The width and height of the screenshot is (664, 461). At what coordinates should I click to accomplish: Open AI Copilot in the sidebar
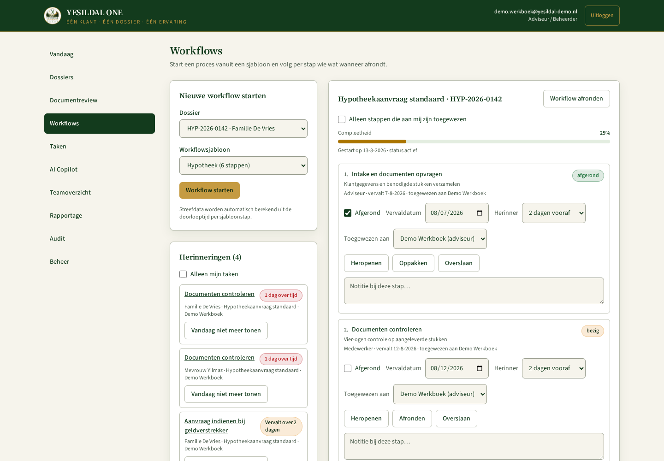pos(100,170)
